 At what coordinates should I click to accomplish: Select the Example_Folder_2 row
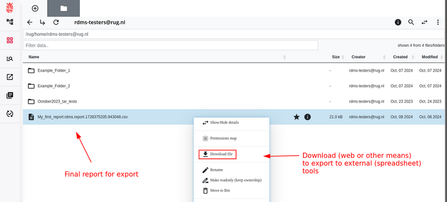234,86
